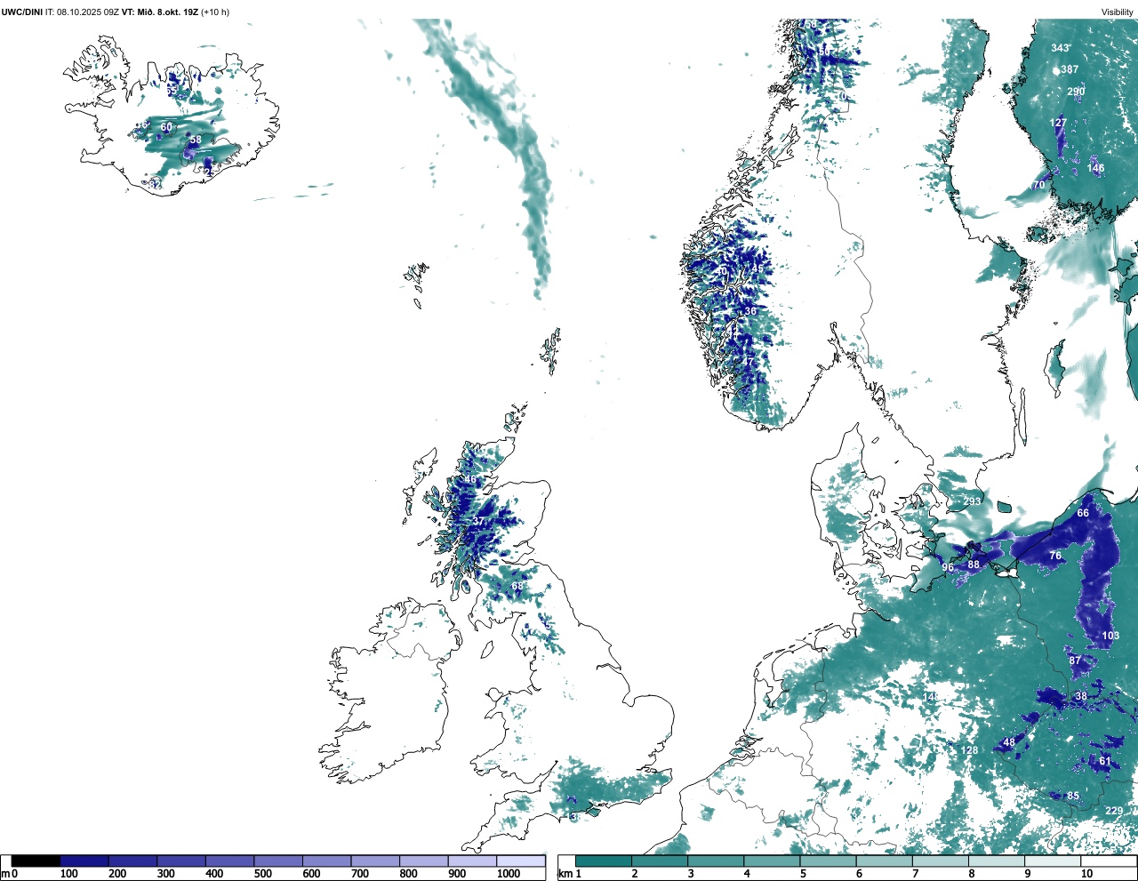Click the visibility value '70' on the Finnish coast

[1038, 185]
